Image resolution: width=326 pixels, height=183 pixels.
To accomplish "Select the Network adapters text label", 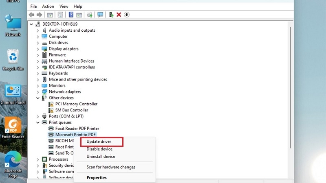I will (x=65, y=92).
